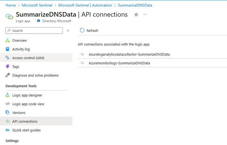Open Logic app code view
Viewport: 227px width, 145px height.
[x=36, y=104]
